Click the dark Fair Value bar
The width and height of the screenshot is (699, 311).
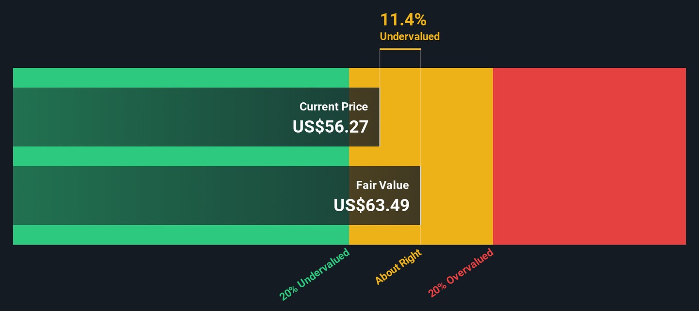point(216,196)
